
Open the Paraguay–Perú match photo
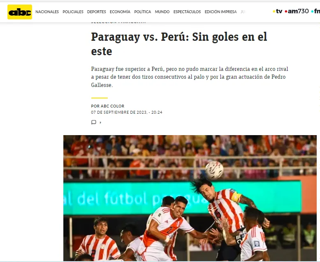tap(190, 198)
